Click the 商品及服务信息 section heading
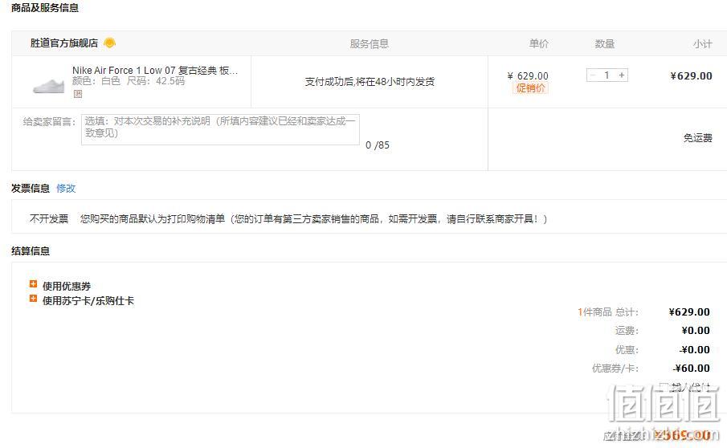Screen dimensions: 727x448 (x=45, y=8)
